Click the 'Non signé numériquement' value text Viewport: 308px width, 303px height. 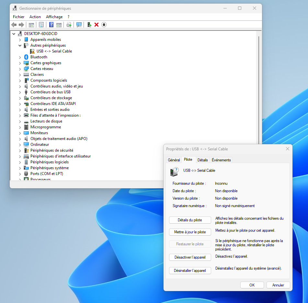[235, 206]
